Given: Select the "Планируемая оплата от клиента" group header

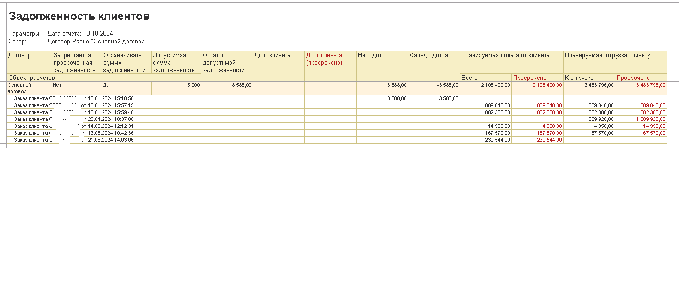Looking at the screenshot, I should [505, 55].
